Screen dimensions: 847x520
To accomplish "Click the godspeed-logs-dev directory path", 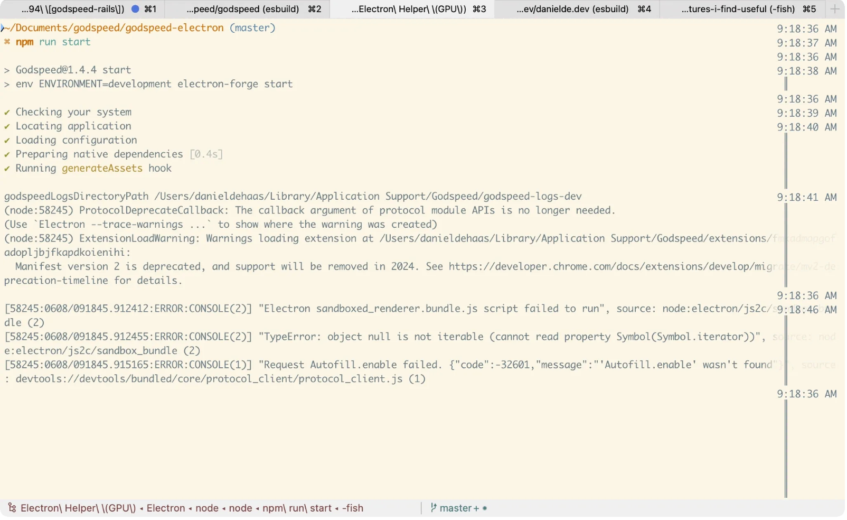I will click(368, 197).
